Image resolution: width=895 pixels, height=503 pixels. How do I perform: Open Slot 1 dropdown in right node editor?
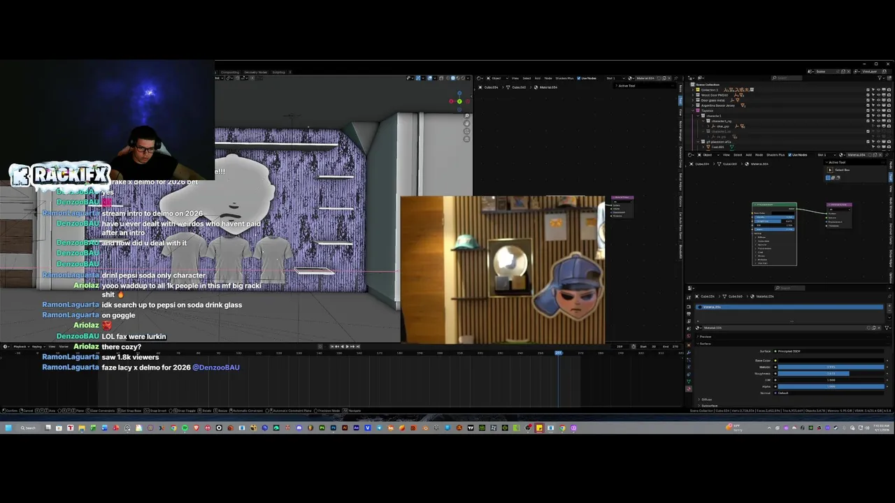pyautogui.click(x=826, y=155)
